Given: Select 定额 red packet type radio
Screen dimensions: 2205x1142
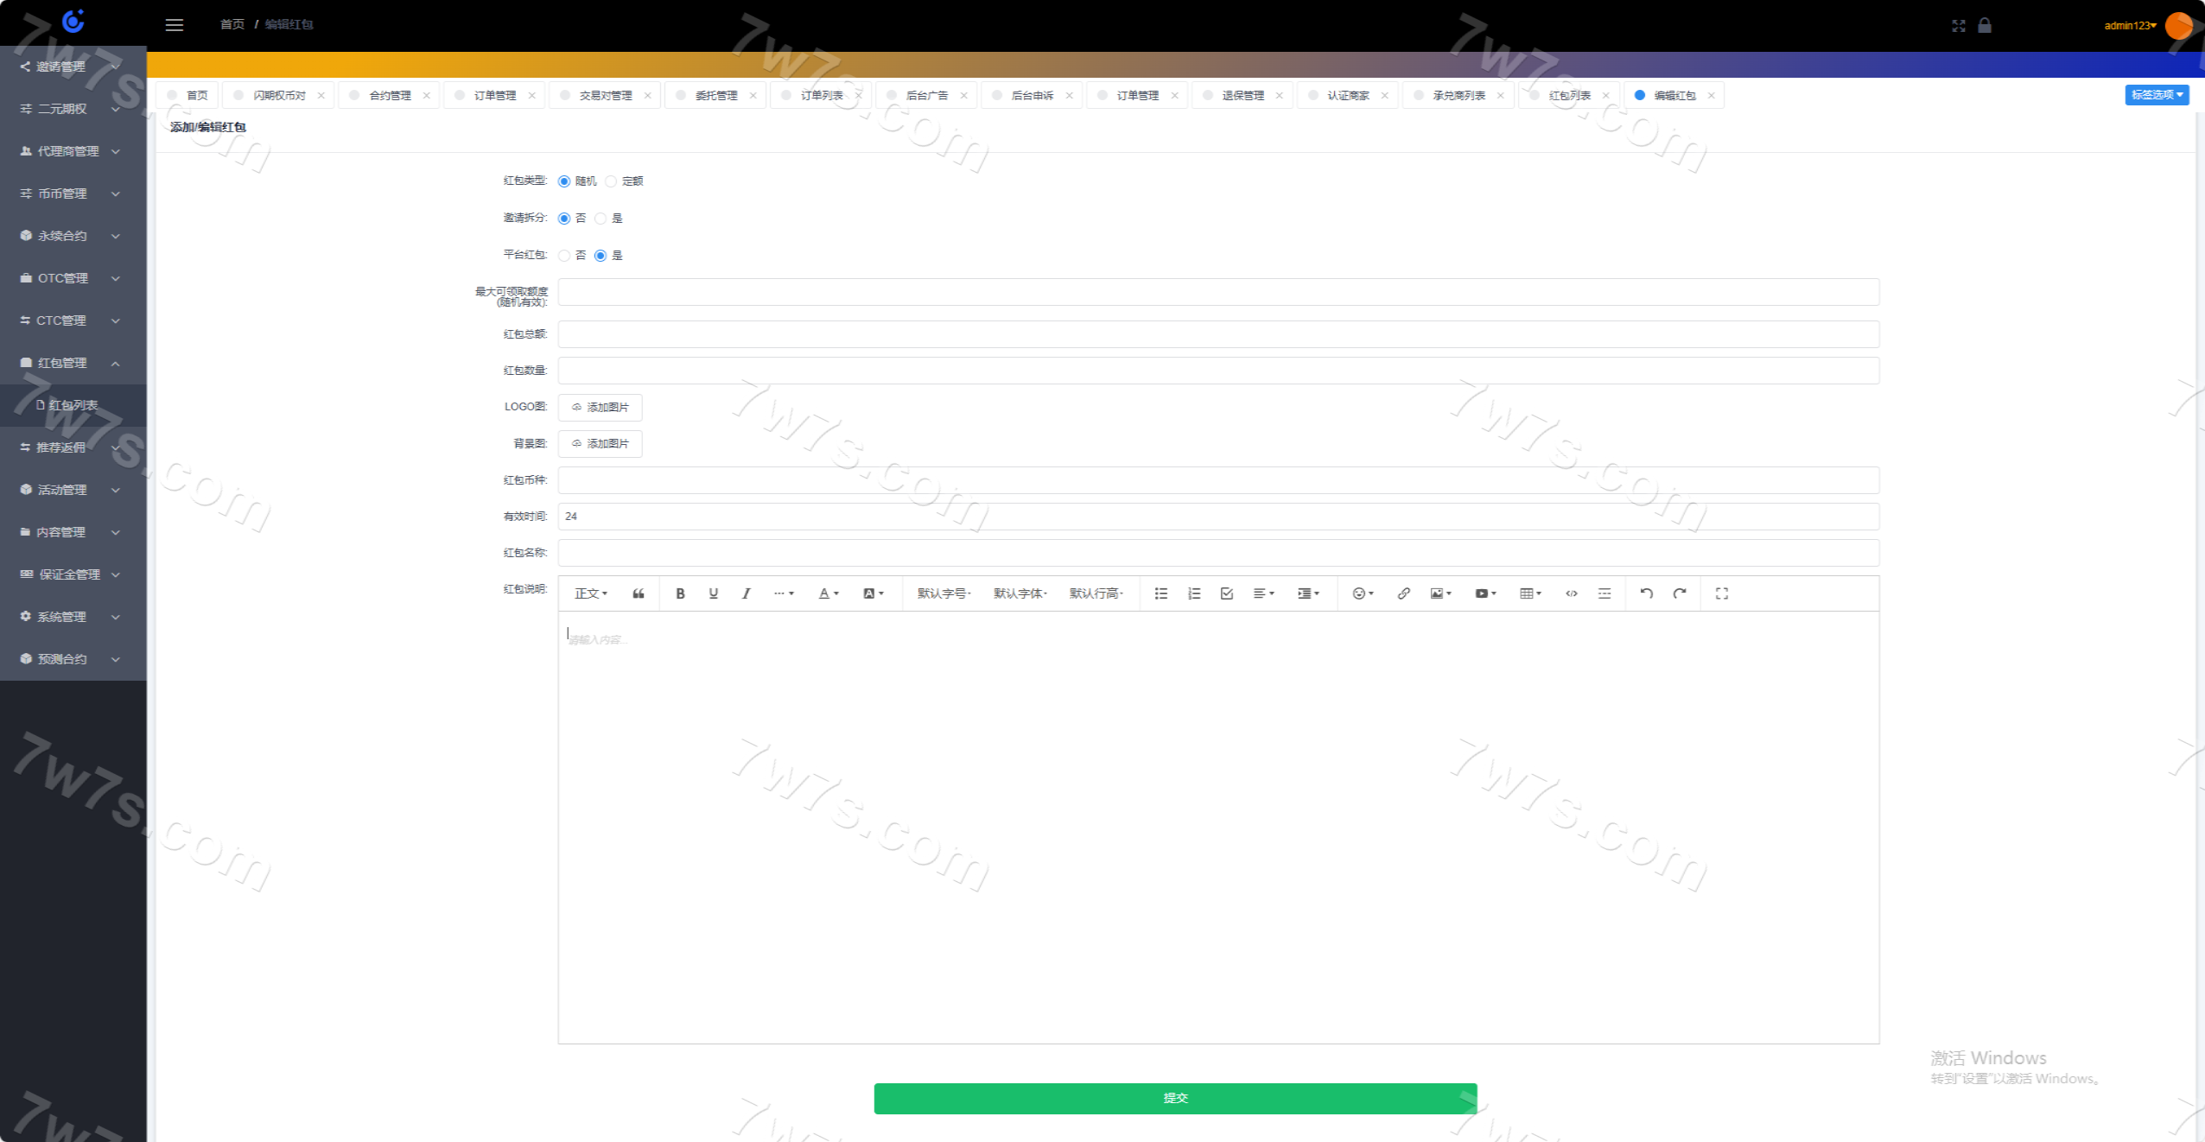Looking at the screenshot, I should [x=612, y=181].
